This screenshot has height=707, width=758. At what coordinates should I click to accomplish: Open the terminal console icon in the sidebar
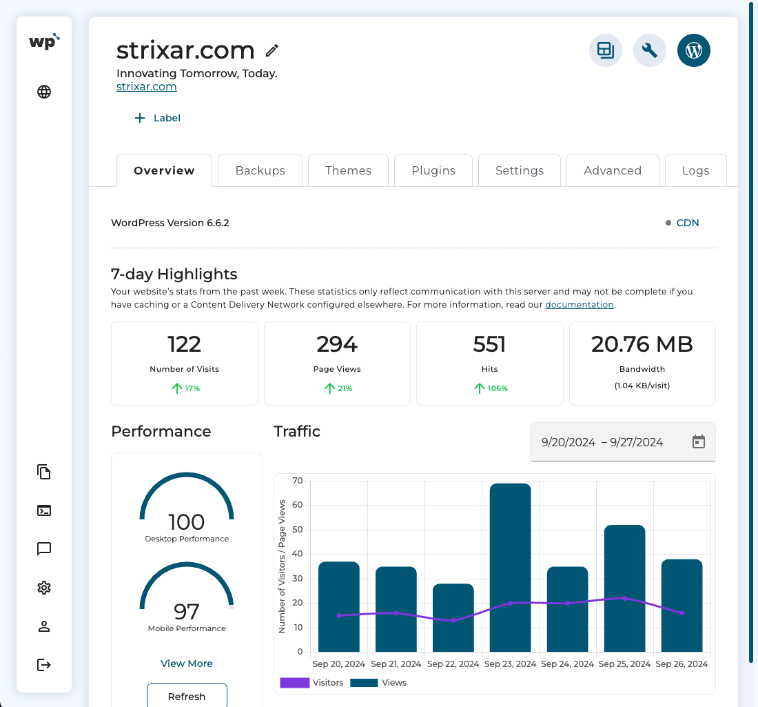tap(44, 510)
